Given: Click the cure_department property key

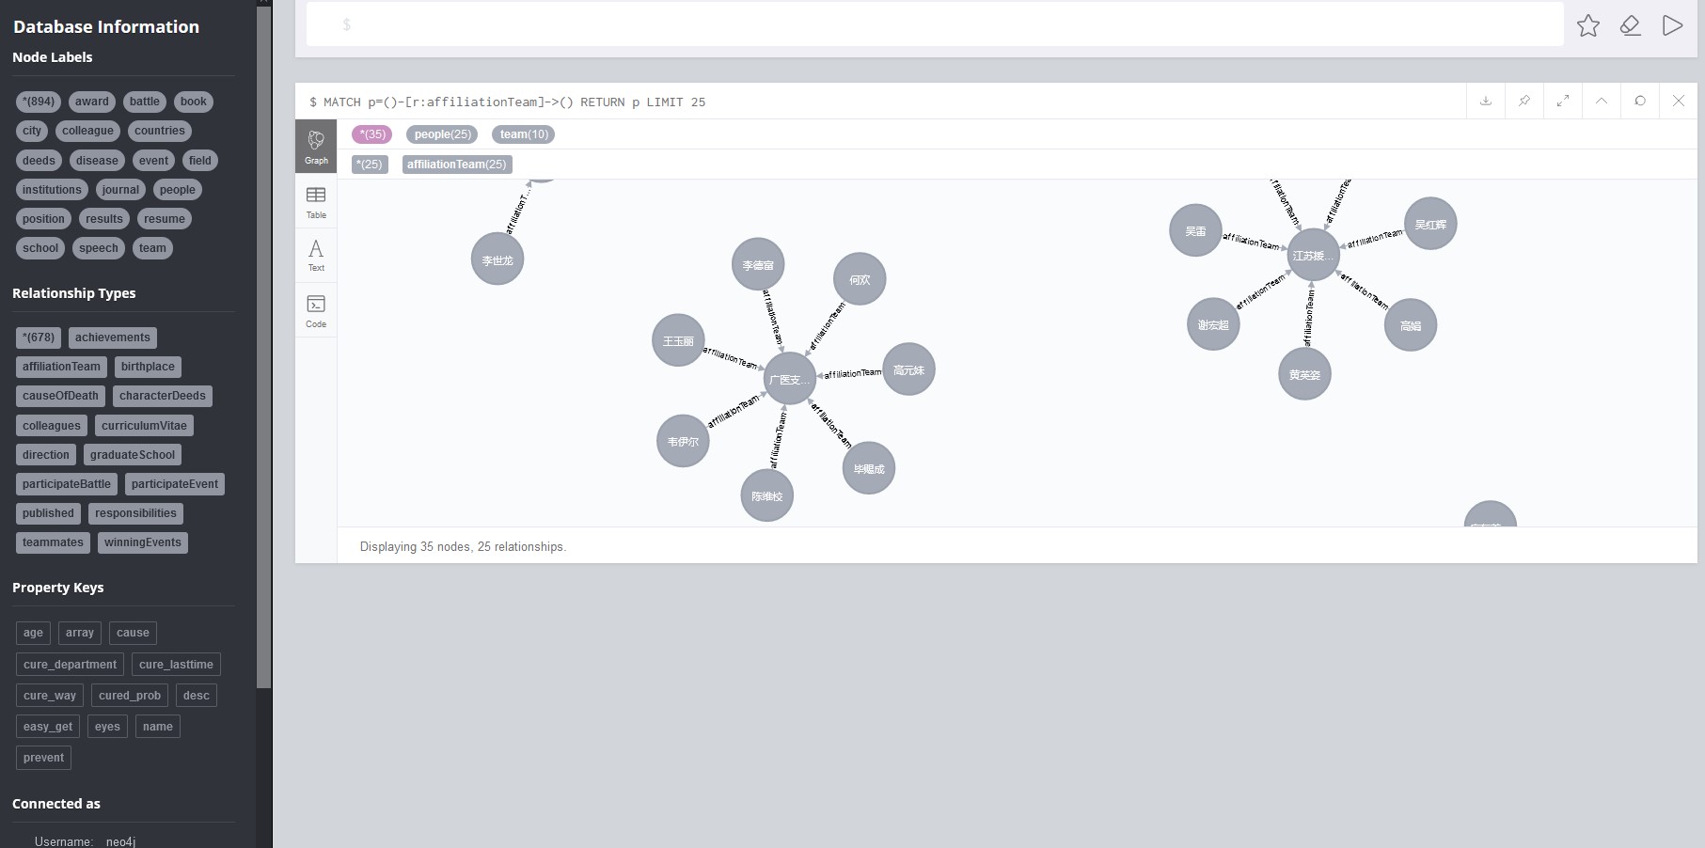Looking at the screenshot, I should [x=70, y=665].
